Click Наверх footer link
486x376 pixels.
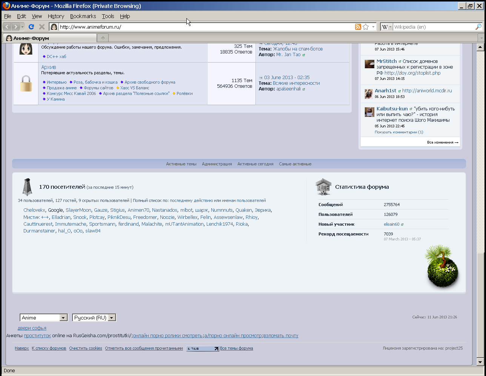(22, 348)
